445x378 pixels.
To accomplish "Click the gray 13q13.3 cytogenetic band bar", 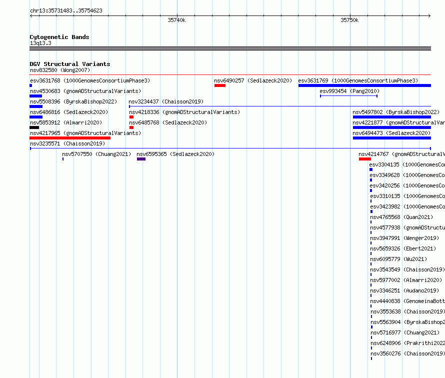I will [x=230, y=48].
